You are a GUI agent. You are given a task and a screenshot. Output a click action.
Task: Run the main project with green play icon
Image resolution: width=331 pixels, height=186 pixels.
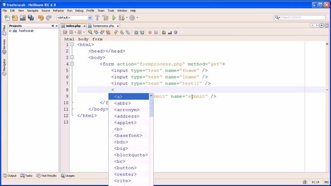coord(114,18)
